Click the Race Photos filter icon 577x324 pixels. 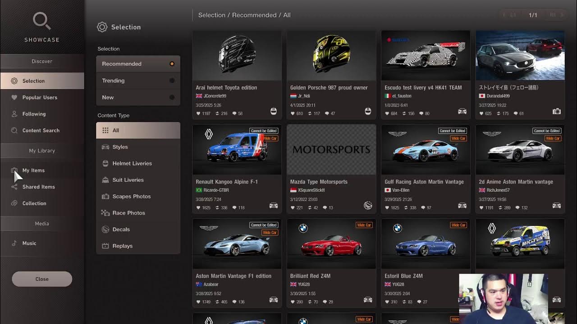(x=106, y=213)
